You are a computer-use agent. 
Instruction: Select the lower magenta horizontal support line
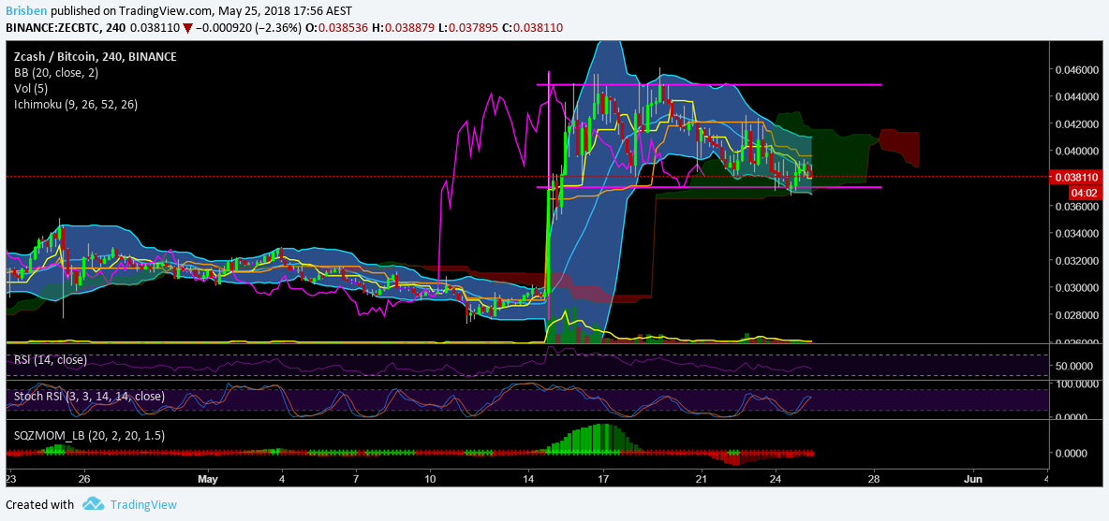(709, 187)
